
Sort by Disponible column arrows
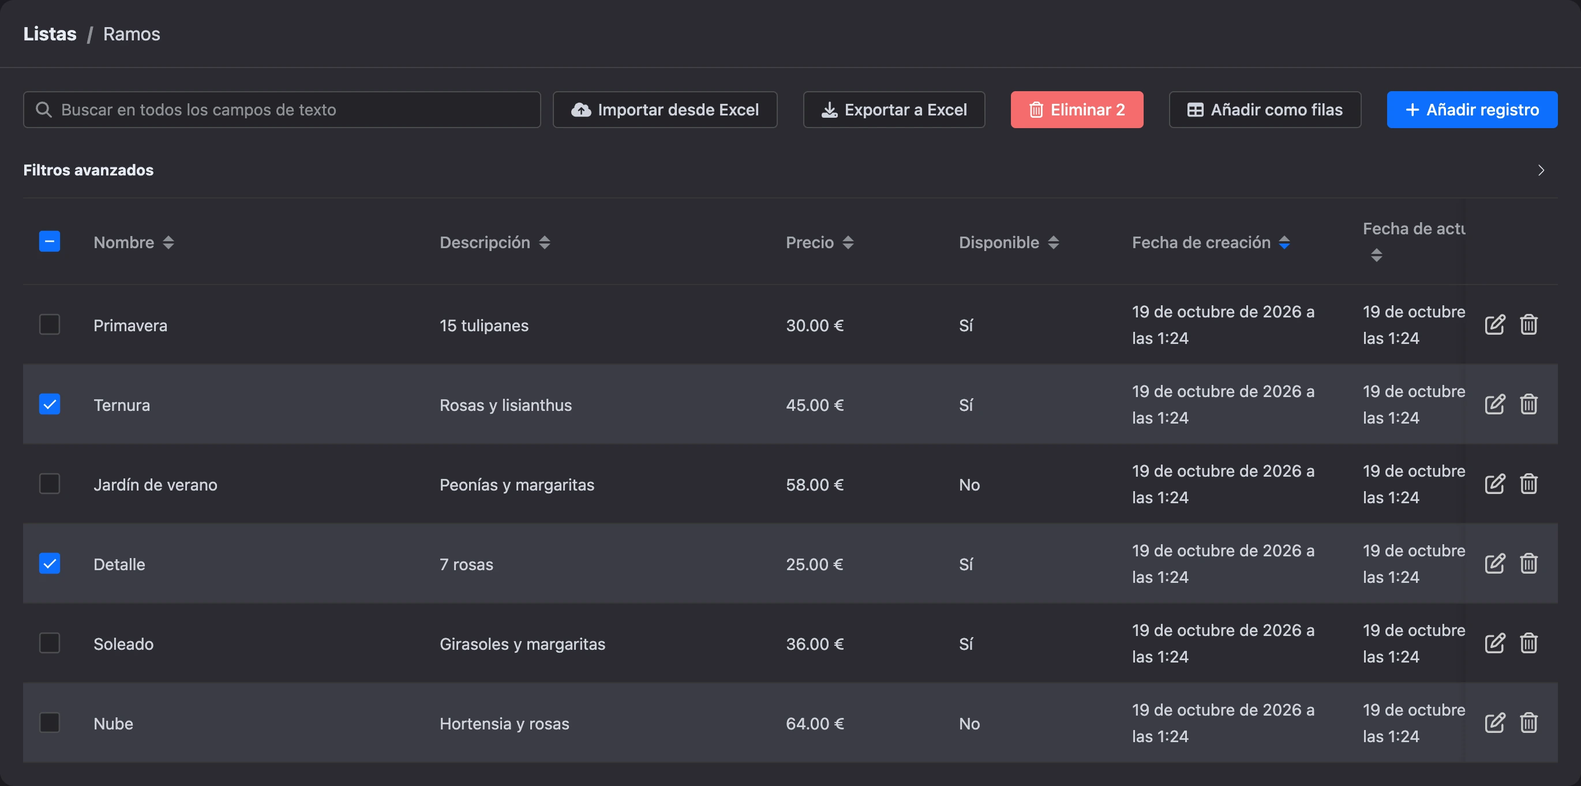click(x=1053, y=242)
